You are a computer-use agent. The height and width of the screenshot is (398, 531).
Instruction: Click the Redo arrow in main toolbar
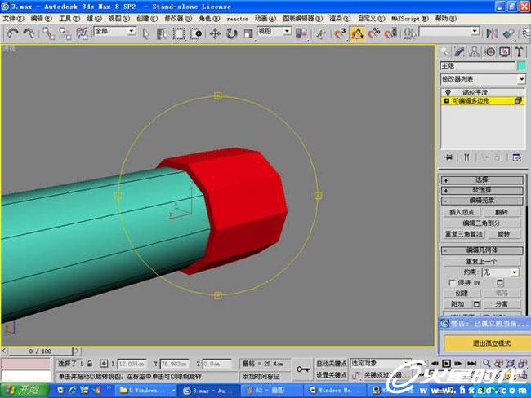click(29, 33)
